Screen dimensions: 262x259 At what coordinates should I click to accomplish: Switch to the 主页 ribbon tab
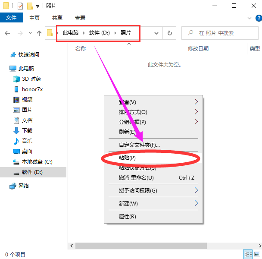34,18
